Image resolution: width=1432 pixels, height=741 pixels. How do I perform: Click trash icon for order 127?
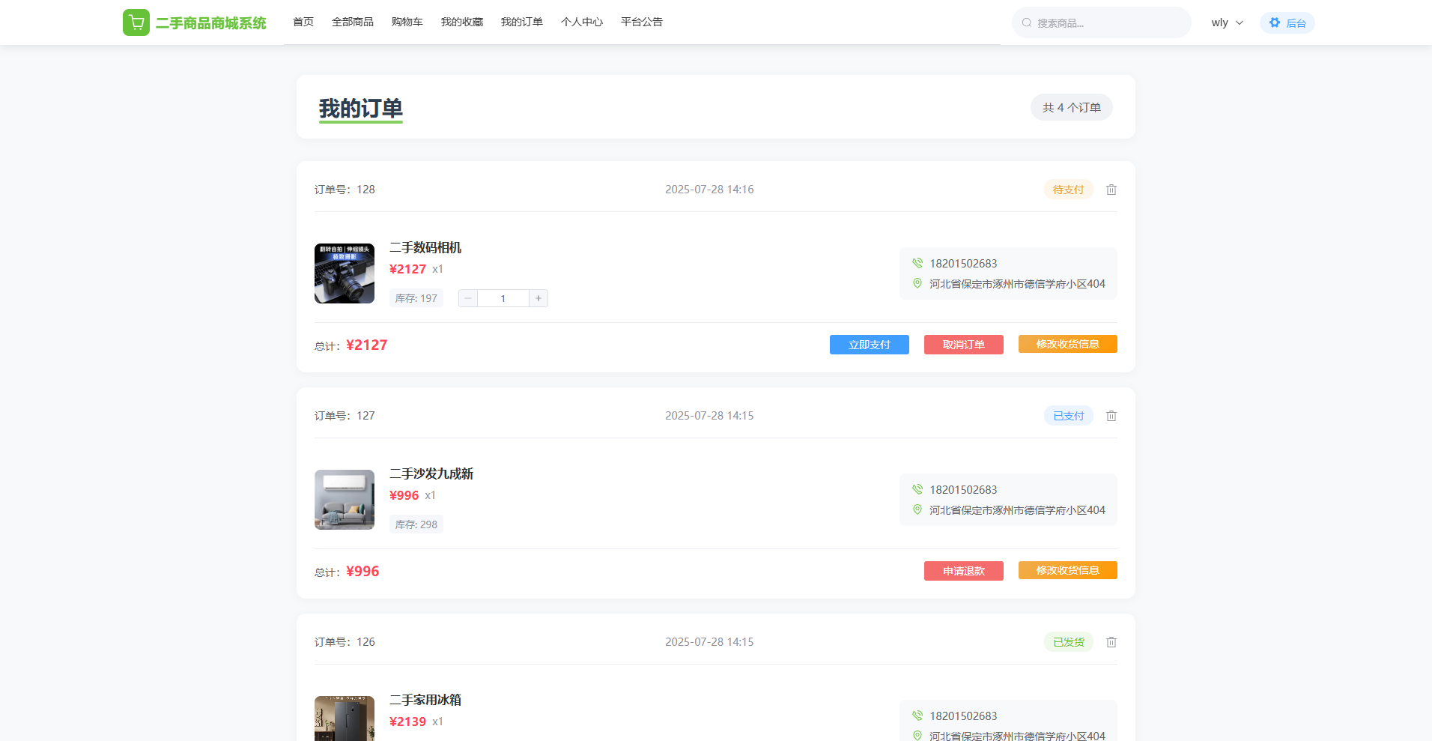1111,416
